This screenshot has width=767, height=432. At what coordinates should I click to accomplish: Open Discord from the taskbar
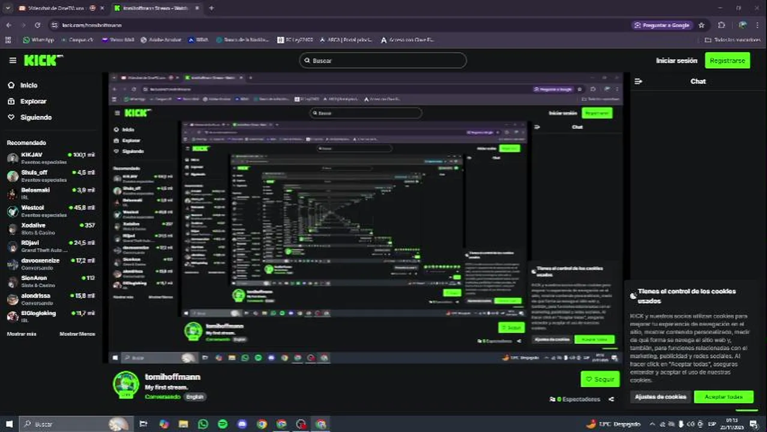(x=242, y=424)
